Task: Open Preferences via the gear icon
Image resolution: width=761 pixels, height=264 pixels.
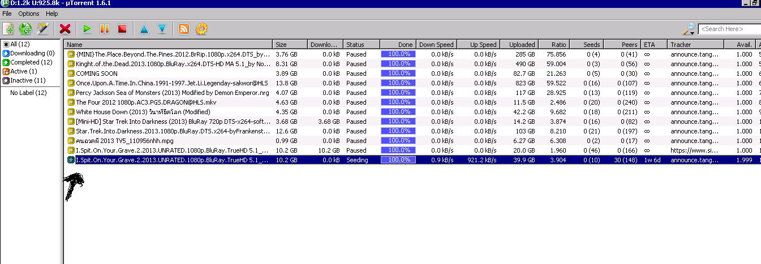Action: (x=201, y=28)
